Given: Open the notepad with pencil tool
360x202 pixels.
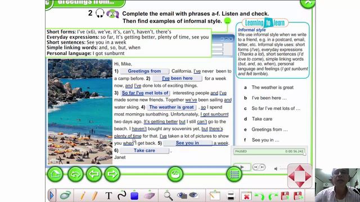Looking at the screenshot, I should pyautogui.click(x=215, y=196).
